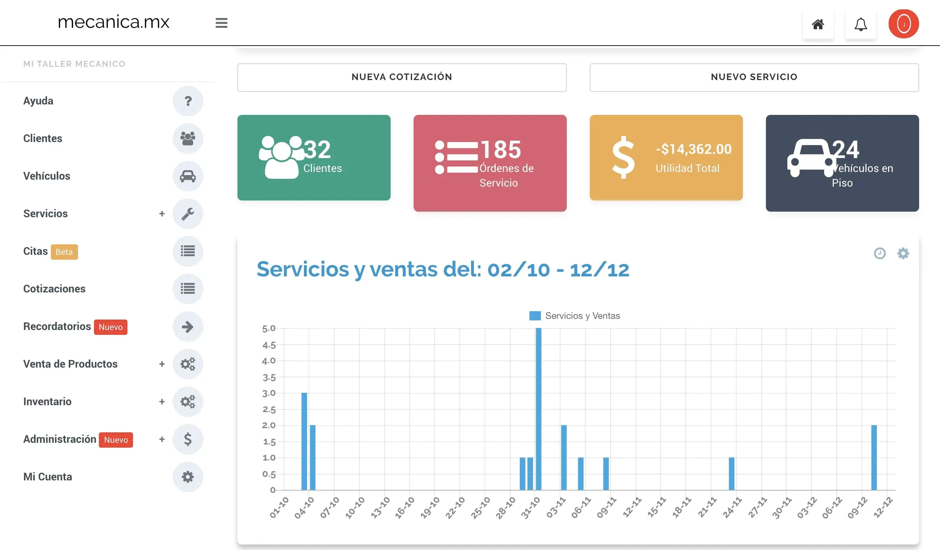Expand the Servicios submenu with plus
Screen dimensions: 940x550
162,213
